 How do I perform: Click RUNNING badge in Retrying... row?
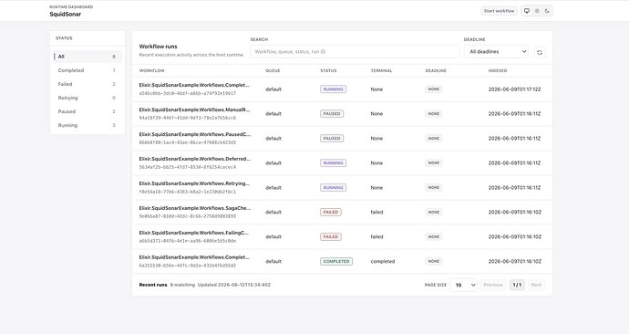(x=333, y=187)
